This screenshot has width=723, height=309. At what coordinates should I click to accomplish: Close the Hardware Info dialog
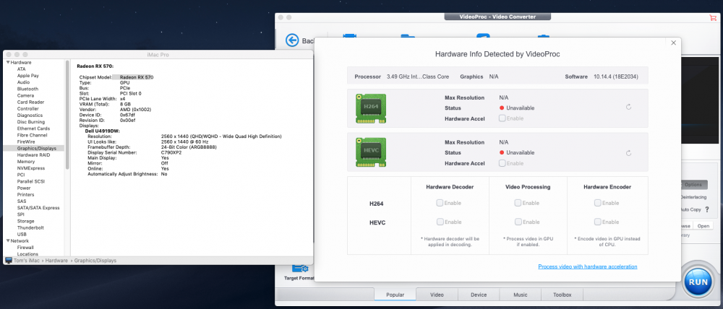pos(673,43)
